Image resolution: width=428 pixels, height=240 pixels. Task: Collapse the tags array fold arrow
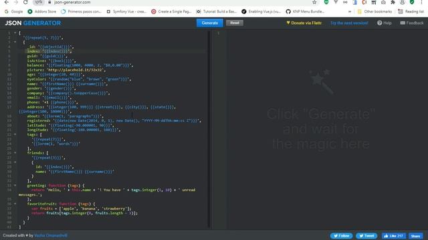[x=15, y=135]
